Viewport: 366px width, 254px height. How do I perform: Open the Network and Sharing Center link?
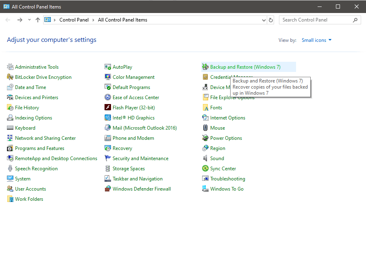click(x=45, y=138)
